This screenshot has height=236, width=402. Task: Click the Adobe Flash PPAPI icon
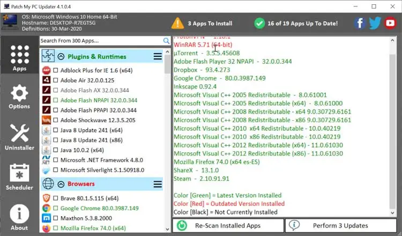pos(47,110)
